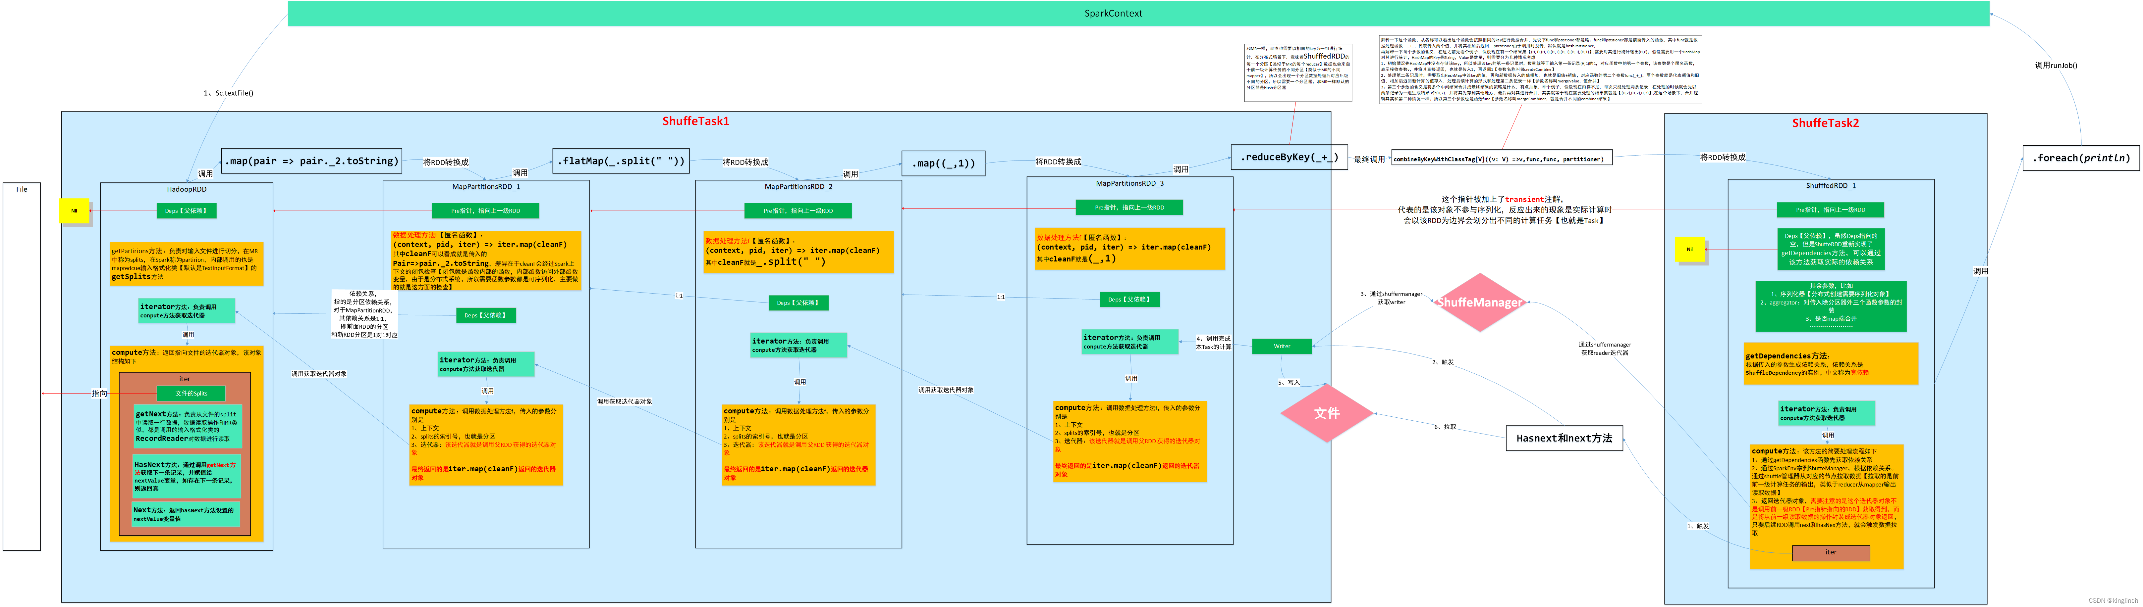The image size is (2143, 607).
Task: Click the 6、拉取 label
Action: 1445,427
